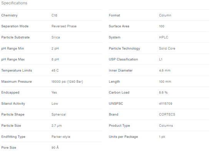
Task: Click the 90 Å pore size value
Action: click(55, 147)
